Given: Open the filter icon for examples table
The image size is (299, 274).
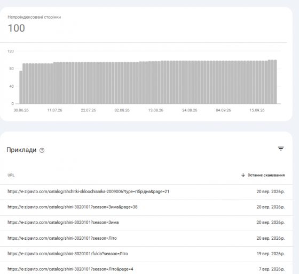Looking at the screenshot, I should point(281,148).
